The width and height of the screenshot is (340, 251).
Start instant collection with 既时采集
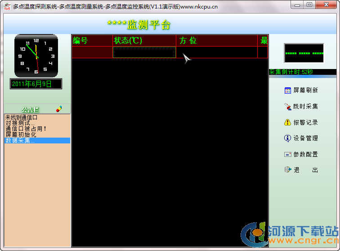tap(305, 106)
